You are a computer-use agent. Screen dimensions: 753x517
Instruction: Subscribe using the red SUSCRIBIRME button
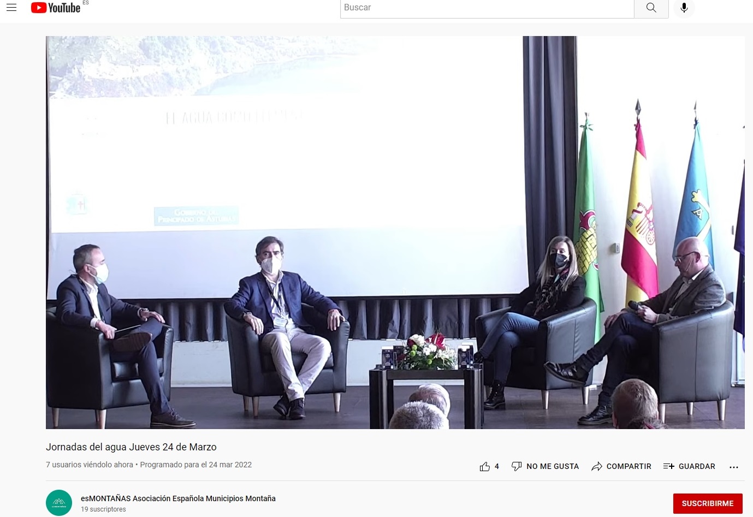click(707, 503)
